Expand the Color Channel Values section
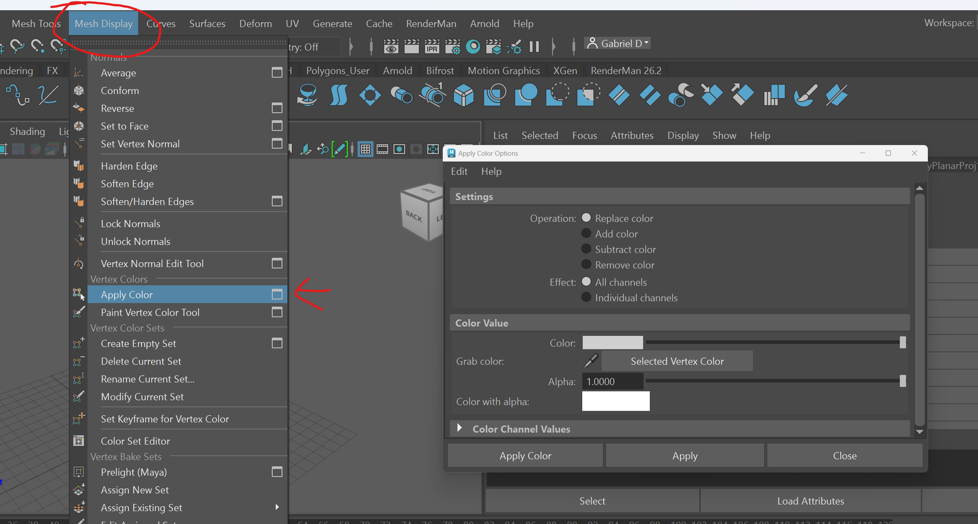This screenshot has height=524, width=978. click(x=460, y=428)
